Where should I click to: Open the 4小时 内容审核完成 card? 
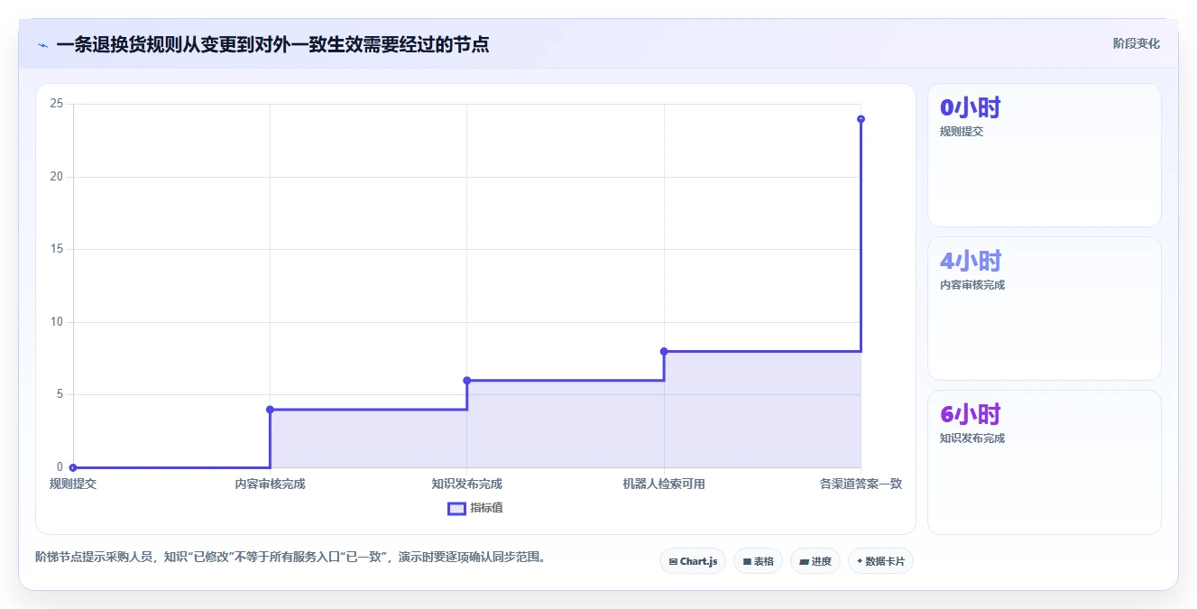click(x=1044, y=309)
